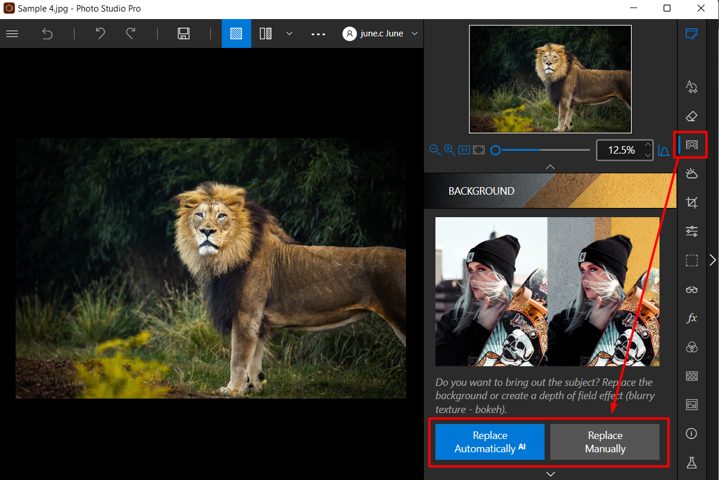Open the glasses retouch tool
The height and width of the screenshot is (480, 719).
point(692,289)
